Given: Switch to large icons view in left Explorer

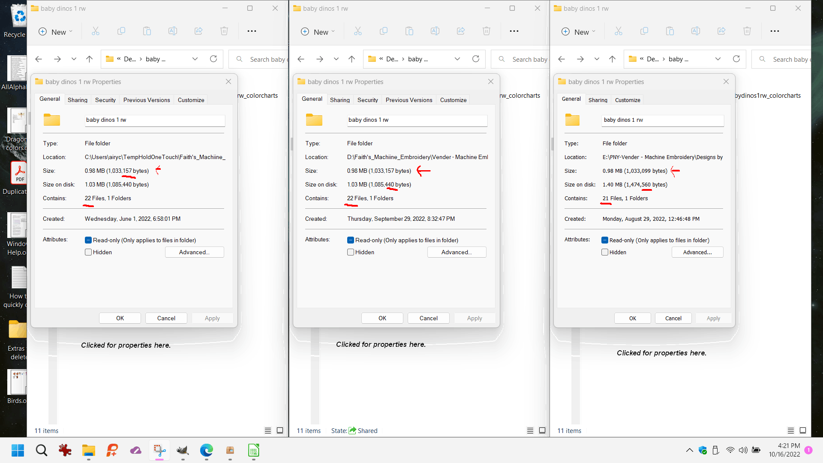Looking at the screenshot, I should [280, 430].
